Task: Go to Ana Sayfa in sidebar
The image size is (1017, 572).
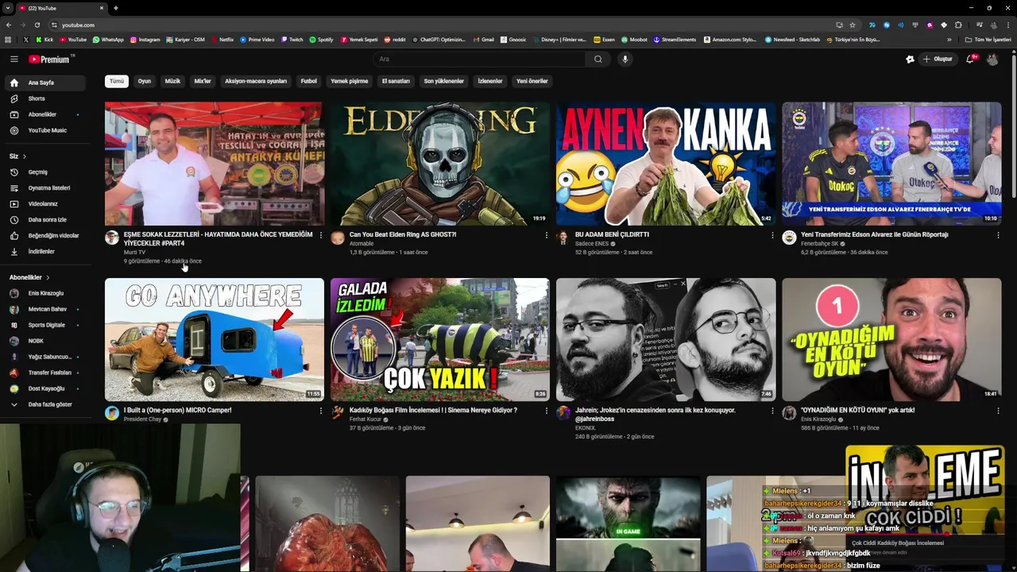Action: [47, 83]
